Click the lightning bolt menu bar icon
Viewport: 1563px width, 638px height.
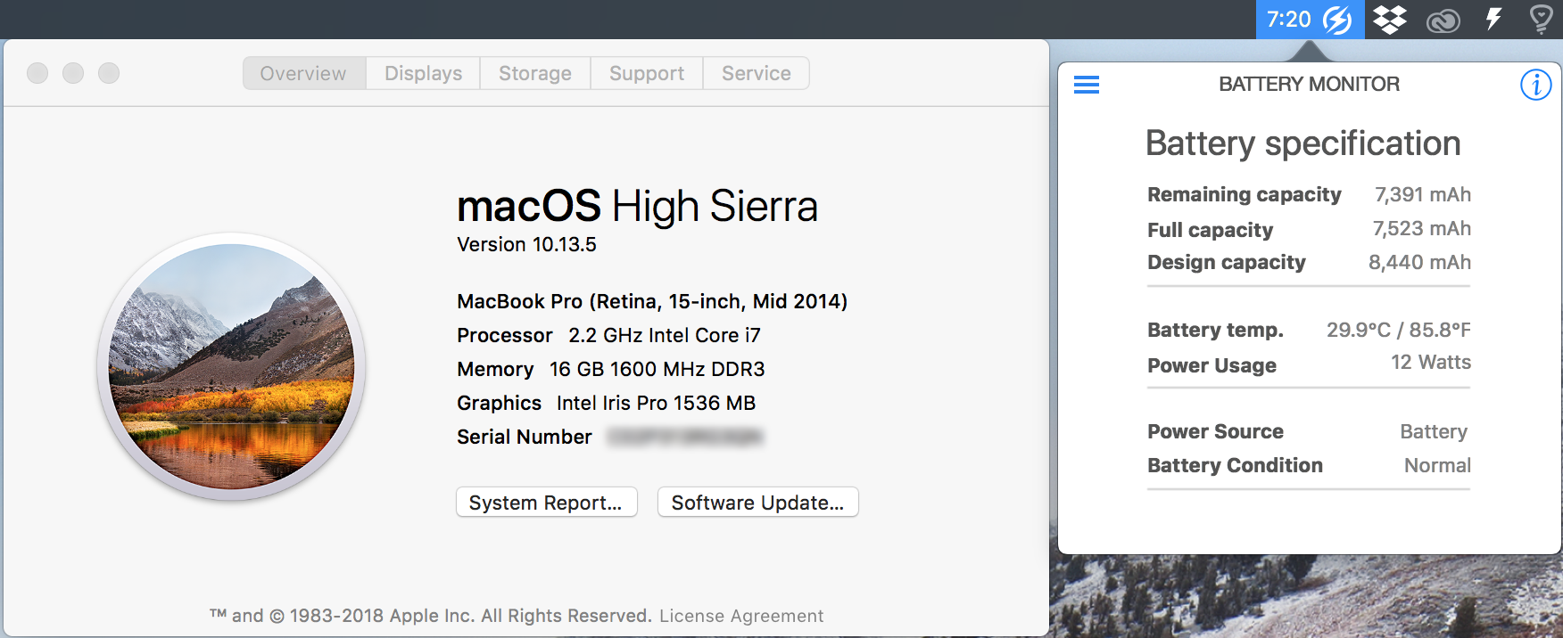[x=1493, y=19]
